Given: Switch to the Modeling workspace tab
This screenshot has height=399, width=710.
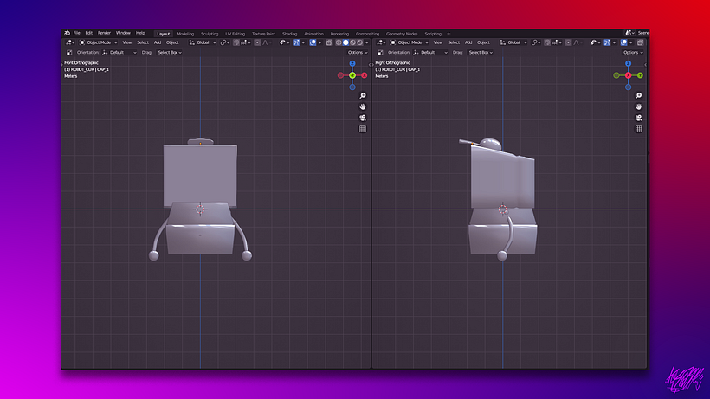Looking at the screenshot, I should point(185,34).
